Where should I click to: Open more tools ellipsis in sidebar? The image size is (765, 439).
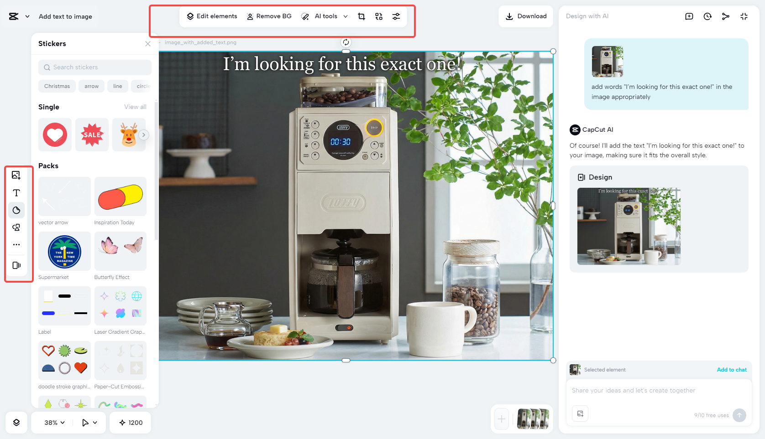pos(16,245)
